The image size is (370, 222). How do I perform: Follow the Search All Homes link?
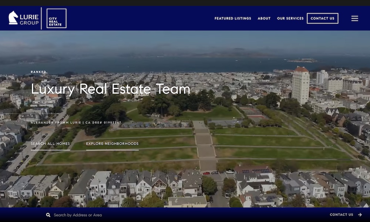point(50,144)
